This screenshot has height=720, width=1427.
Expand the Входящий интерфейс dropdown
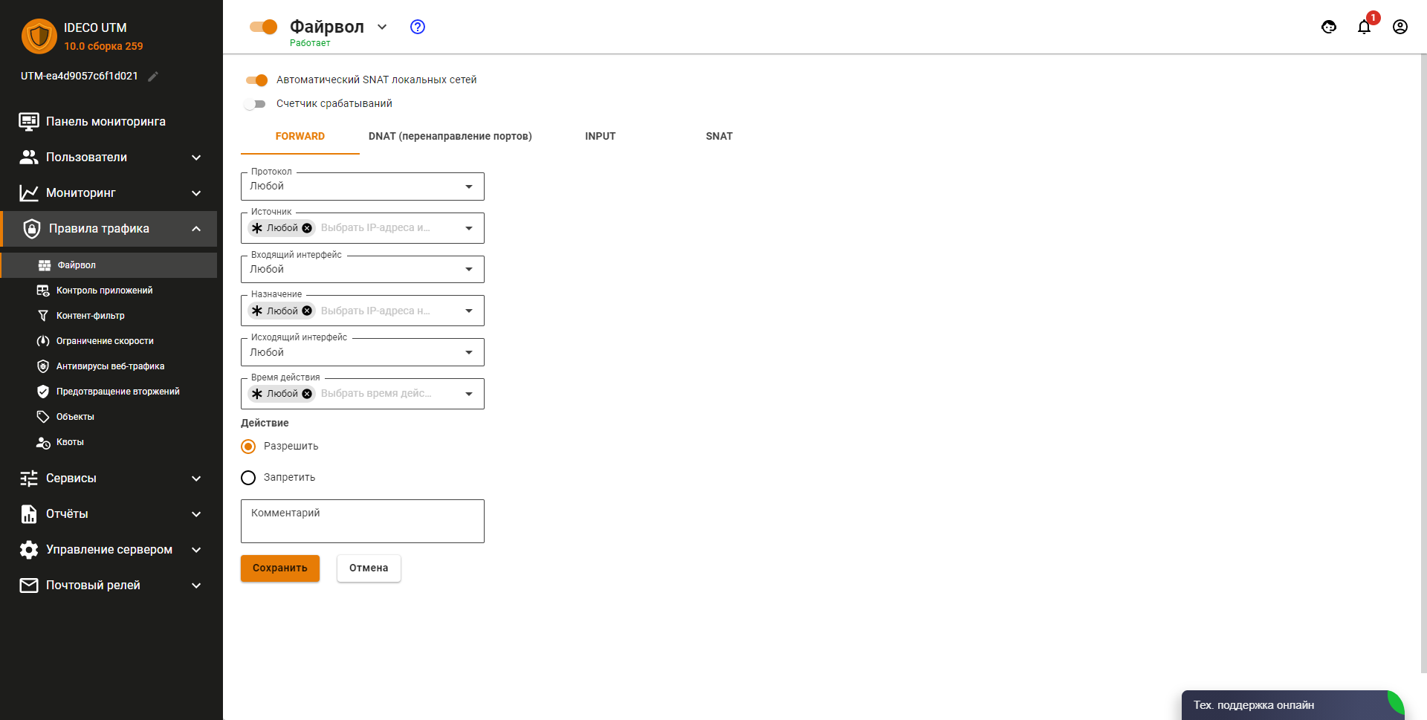362,269
